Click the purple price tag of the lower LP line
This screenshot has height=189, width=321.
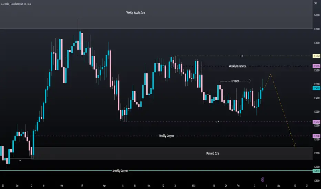click(317, 122)
